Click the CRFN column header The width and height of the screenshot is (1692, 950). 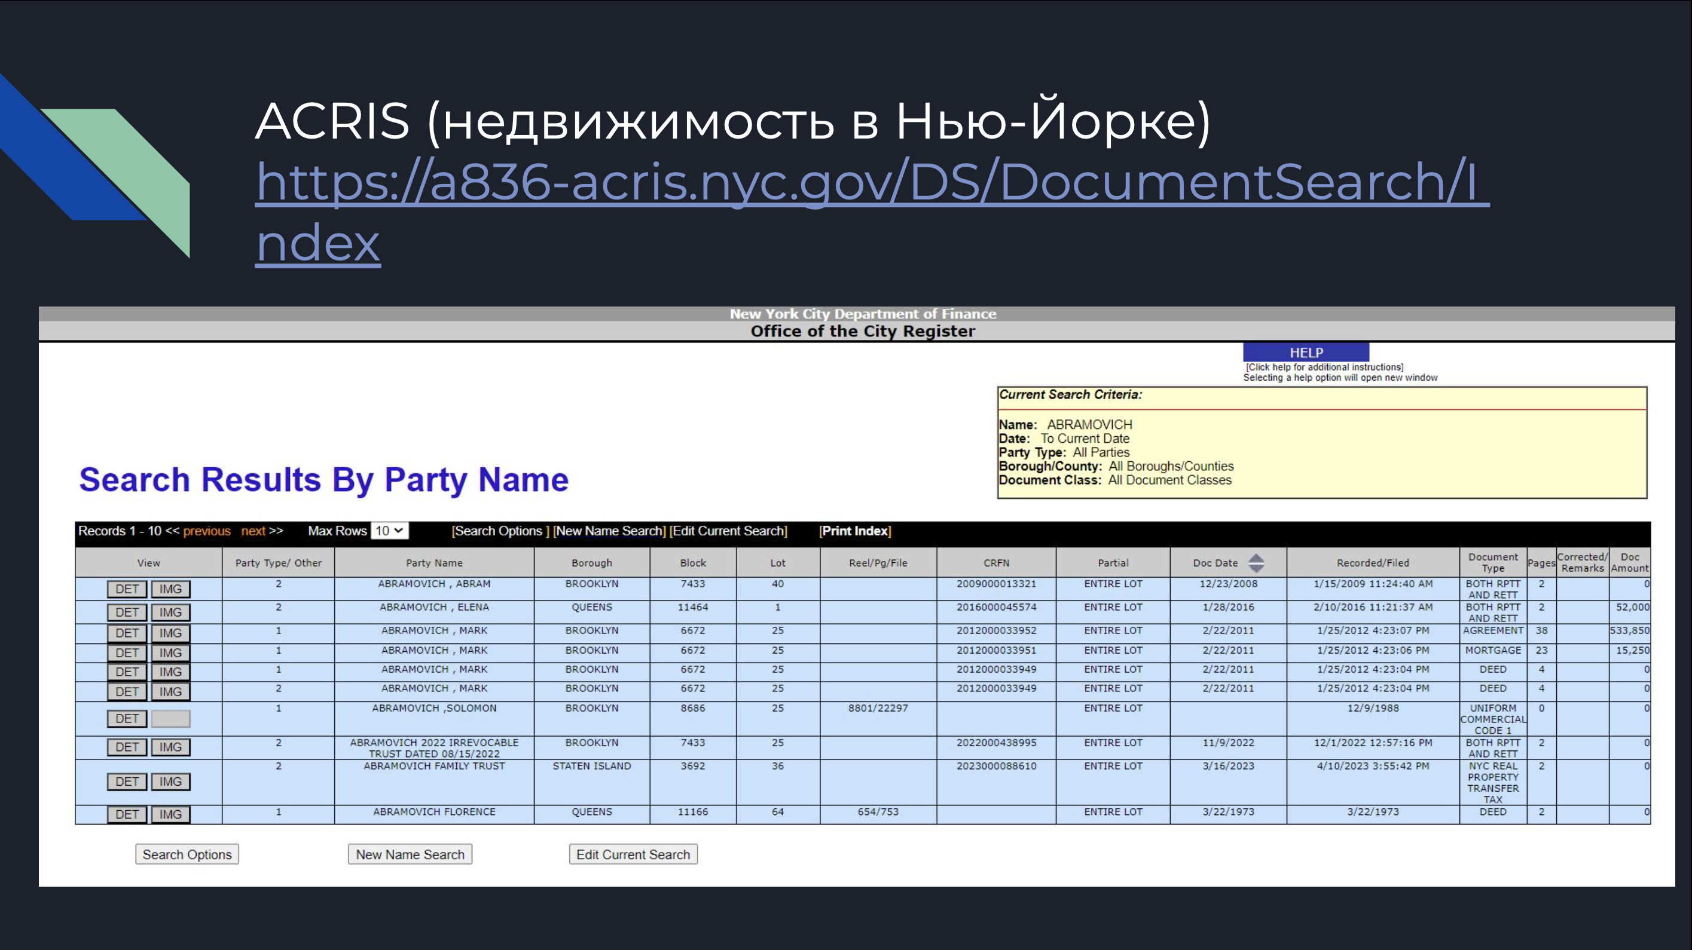(997, 563)
